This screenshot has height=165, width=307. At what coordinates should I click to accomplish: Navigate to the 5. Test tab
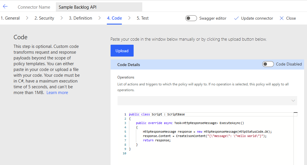point(143,18)
